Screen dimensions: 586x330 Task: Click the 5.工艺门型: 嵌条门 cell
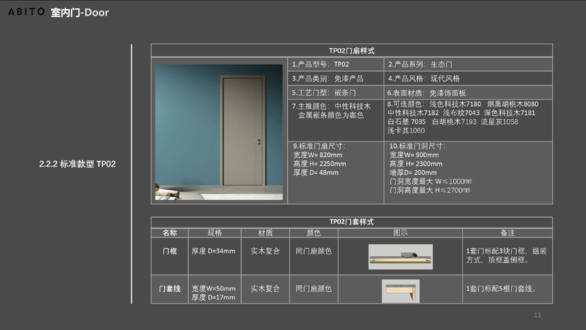click(x=335, y=93)
